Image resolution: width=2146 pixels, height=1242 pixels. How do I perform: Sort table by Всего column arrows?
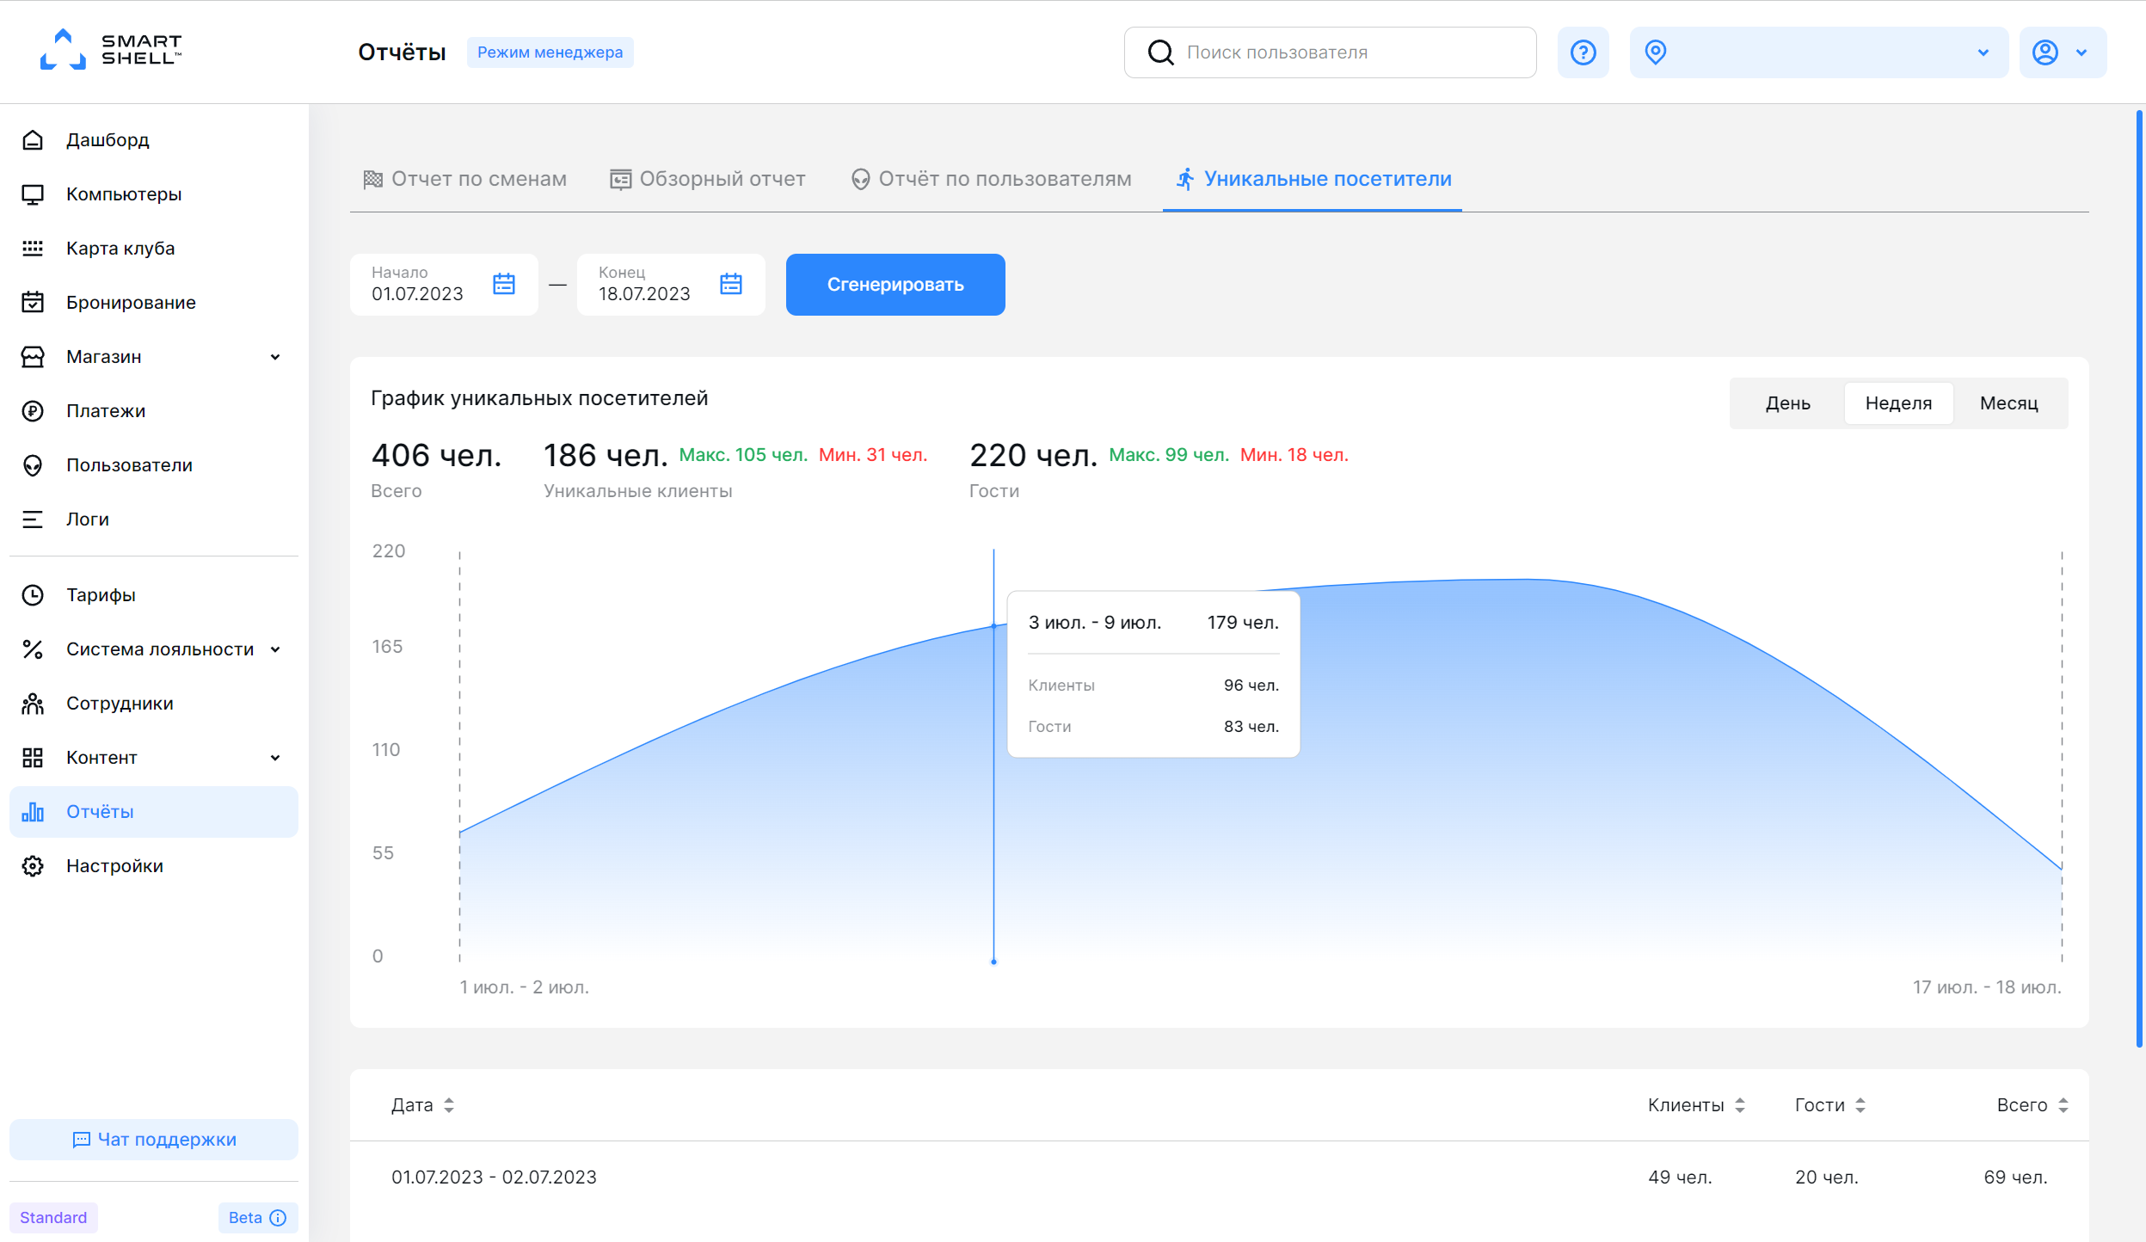[2063, 1105]
